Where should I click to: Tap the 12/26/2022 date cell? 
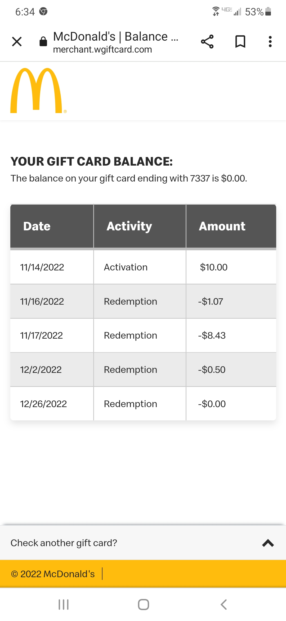pos(43,404)
